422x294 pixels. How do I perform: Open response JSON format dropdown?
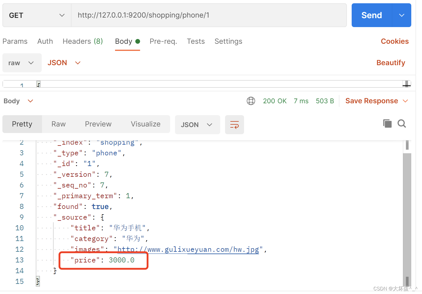197,125
